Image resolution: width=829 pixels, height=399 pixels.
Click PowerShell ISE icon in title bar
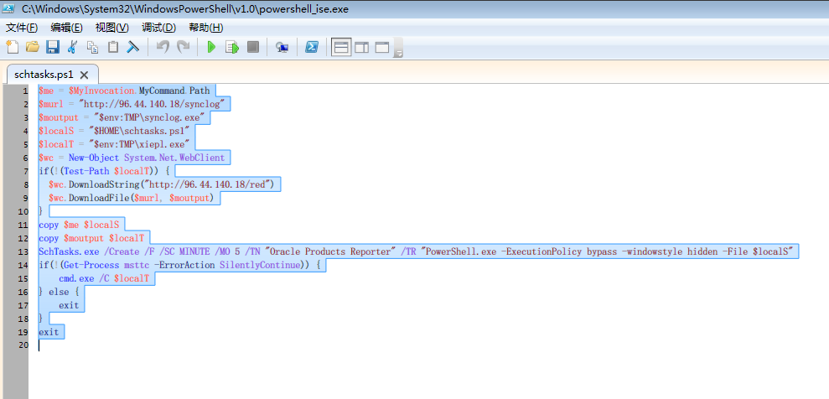pyautogui.click(x=8, y=8)
